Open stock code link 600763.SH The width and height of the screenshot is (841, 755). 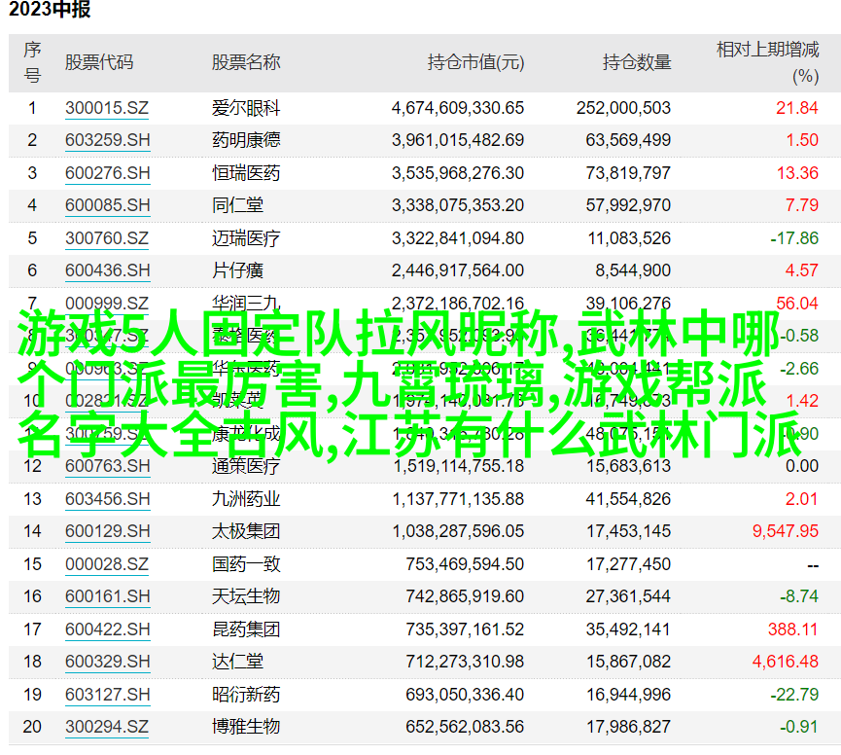107,466
